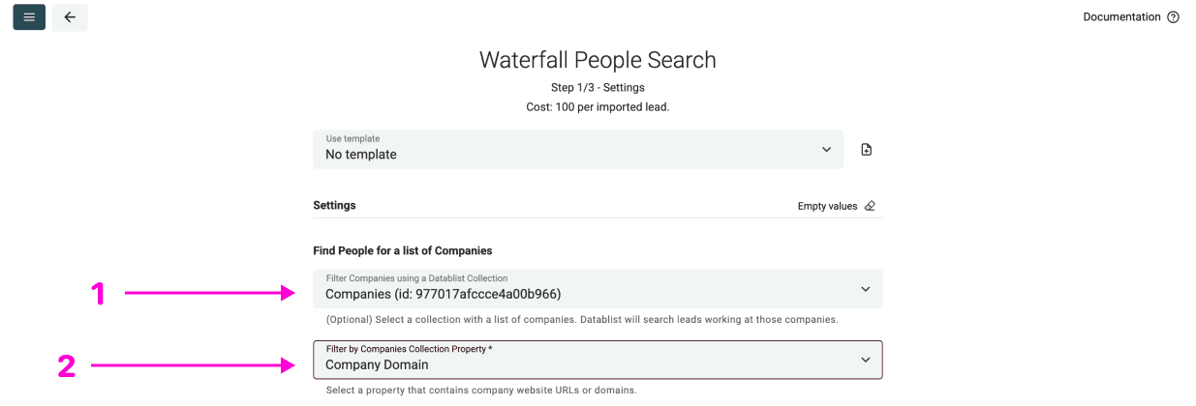Go back using the left arrow
The image size is (1196, 406).
pos(70,17)
